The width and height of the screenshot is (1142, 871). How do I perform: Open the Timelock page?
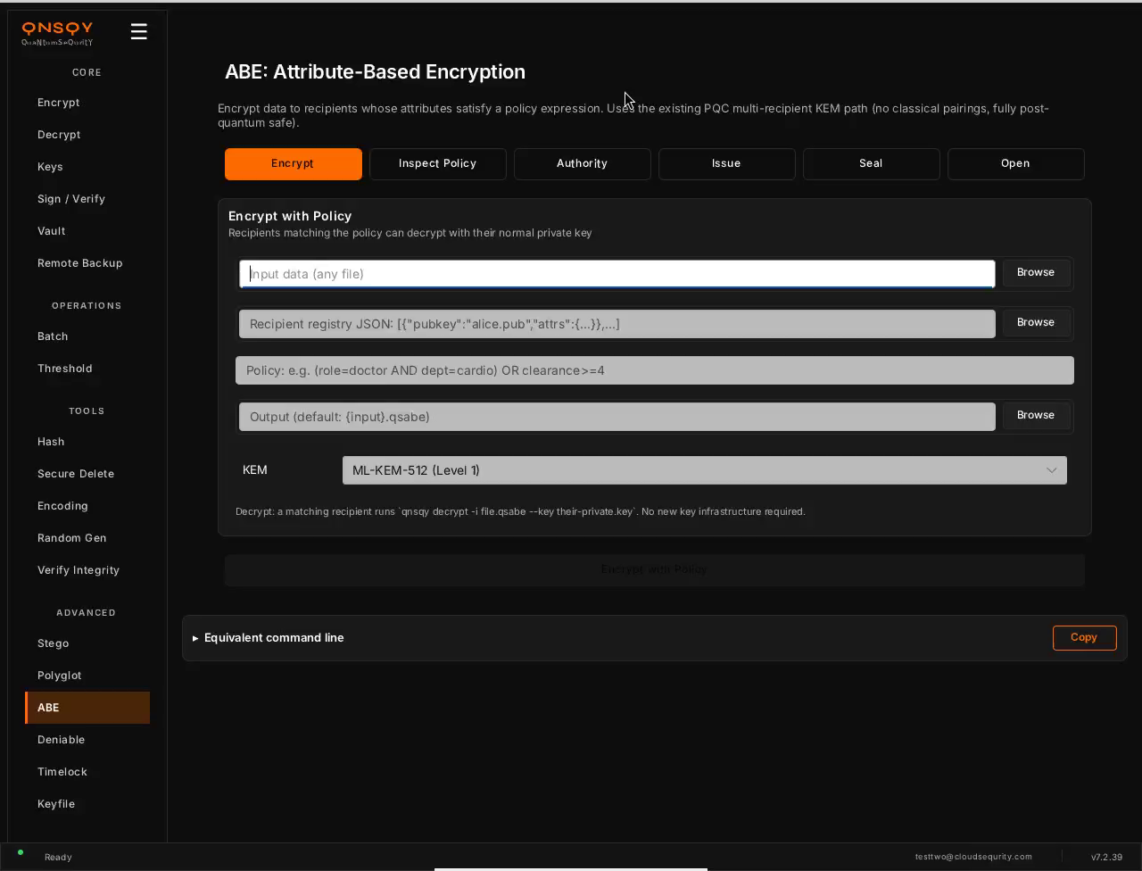coord(87,772)
